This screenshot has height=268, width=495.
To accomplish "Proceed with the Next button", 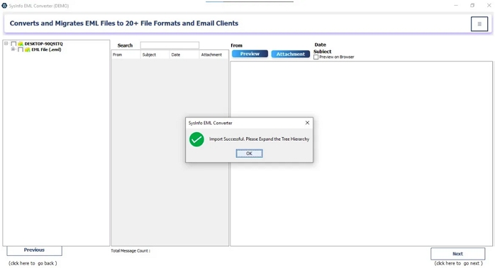I will [x=457, y=254].
